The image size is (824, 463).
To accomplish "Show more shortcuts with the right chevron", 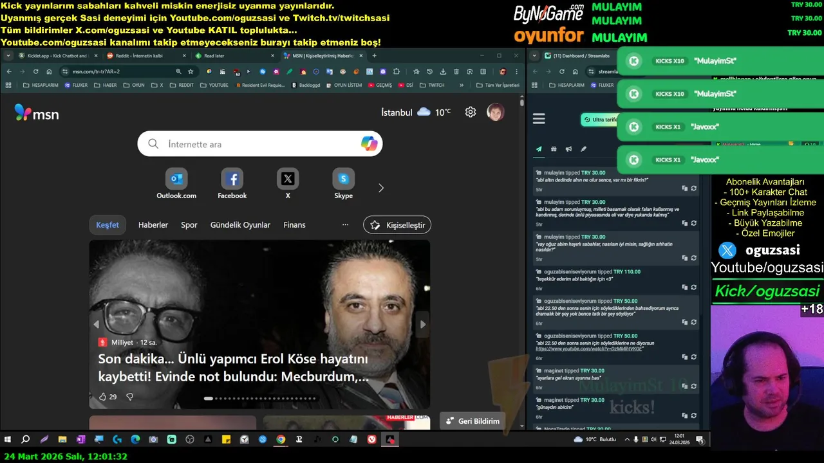I will tap(380, 188).
